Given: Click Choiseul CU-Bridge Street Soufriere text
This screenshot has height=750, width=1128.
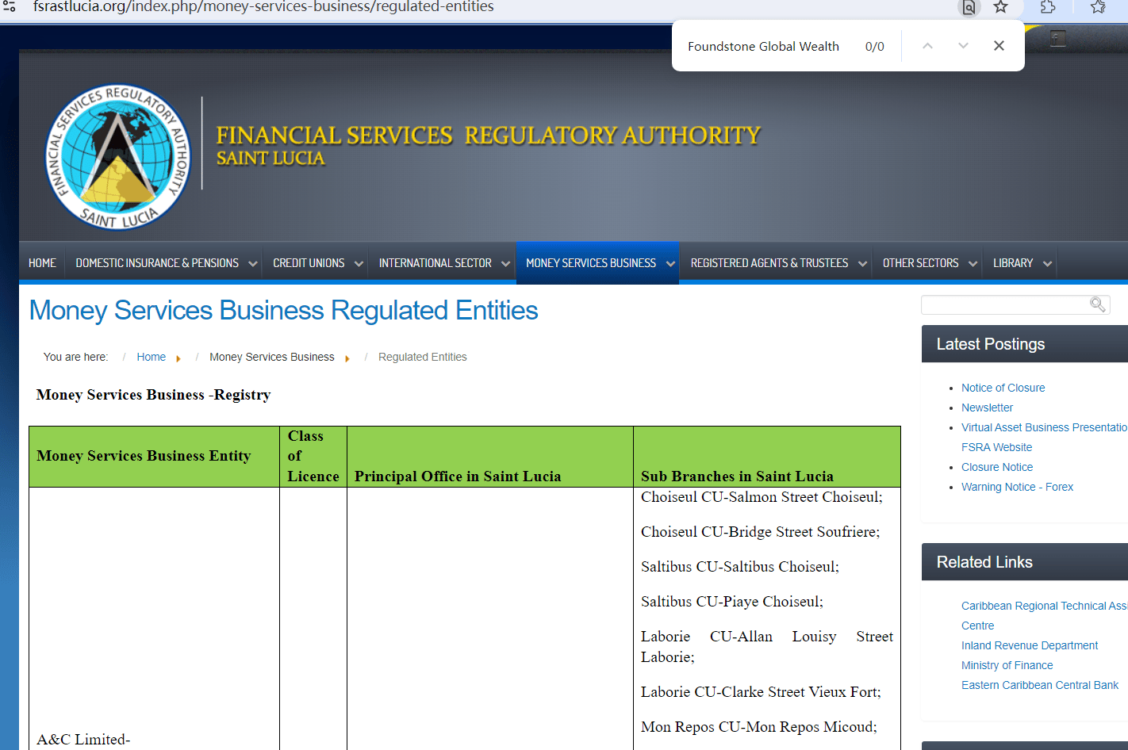Looking at the screenshot, I should (x=760, y=532).
